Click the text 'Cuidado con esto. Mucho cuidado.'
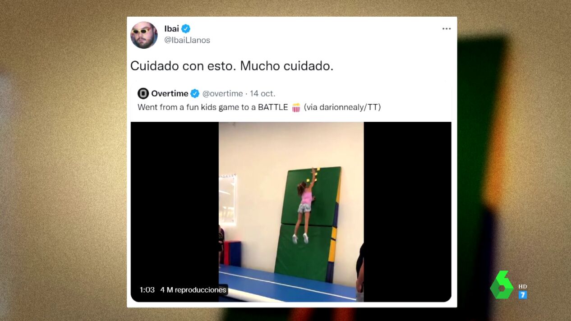Image resolution: width=571 pixels, height=321 pixels. click(232, 66)
